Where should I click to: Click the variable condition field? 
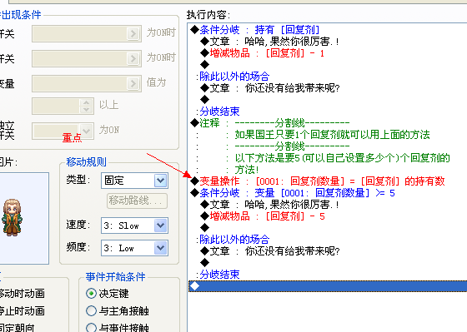(x=87, y=83)
